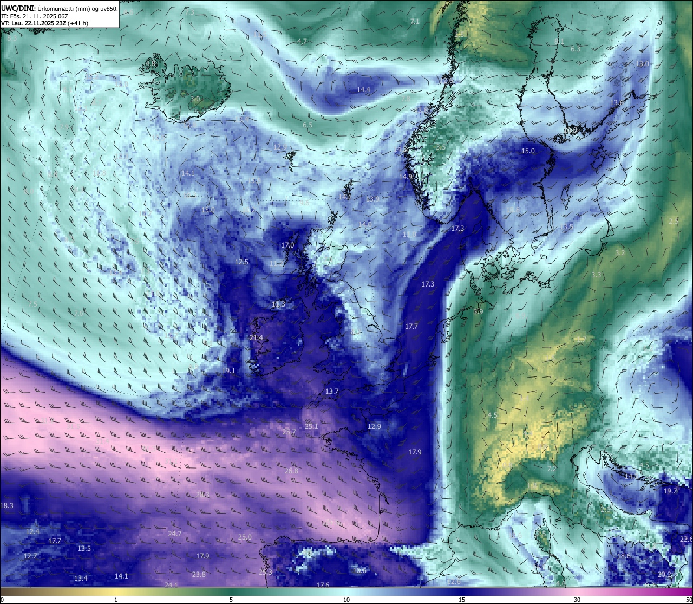The width and height of the screenshot is (693, 604).
Task: Click the value '20.2' in the bottom right corner
Action: tap(664, 575)
